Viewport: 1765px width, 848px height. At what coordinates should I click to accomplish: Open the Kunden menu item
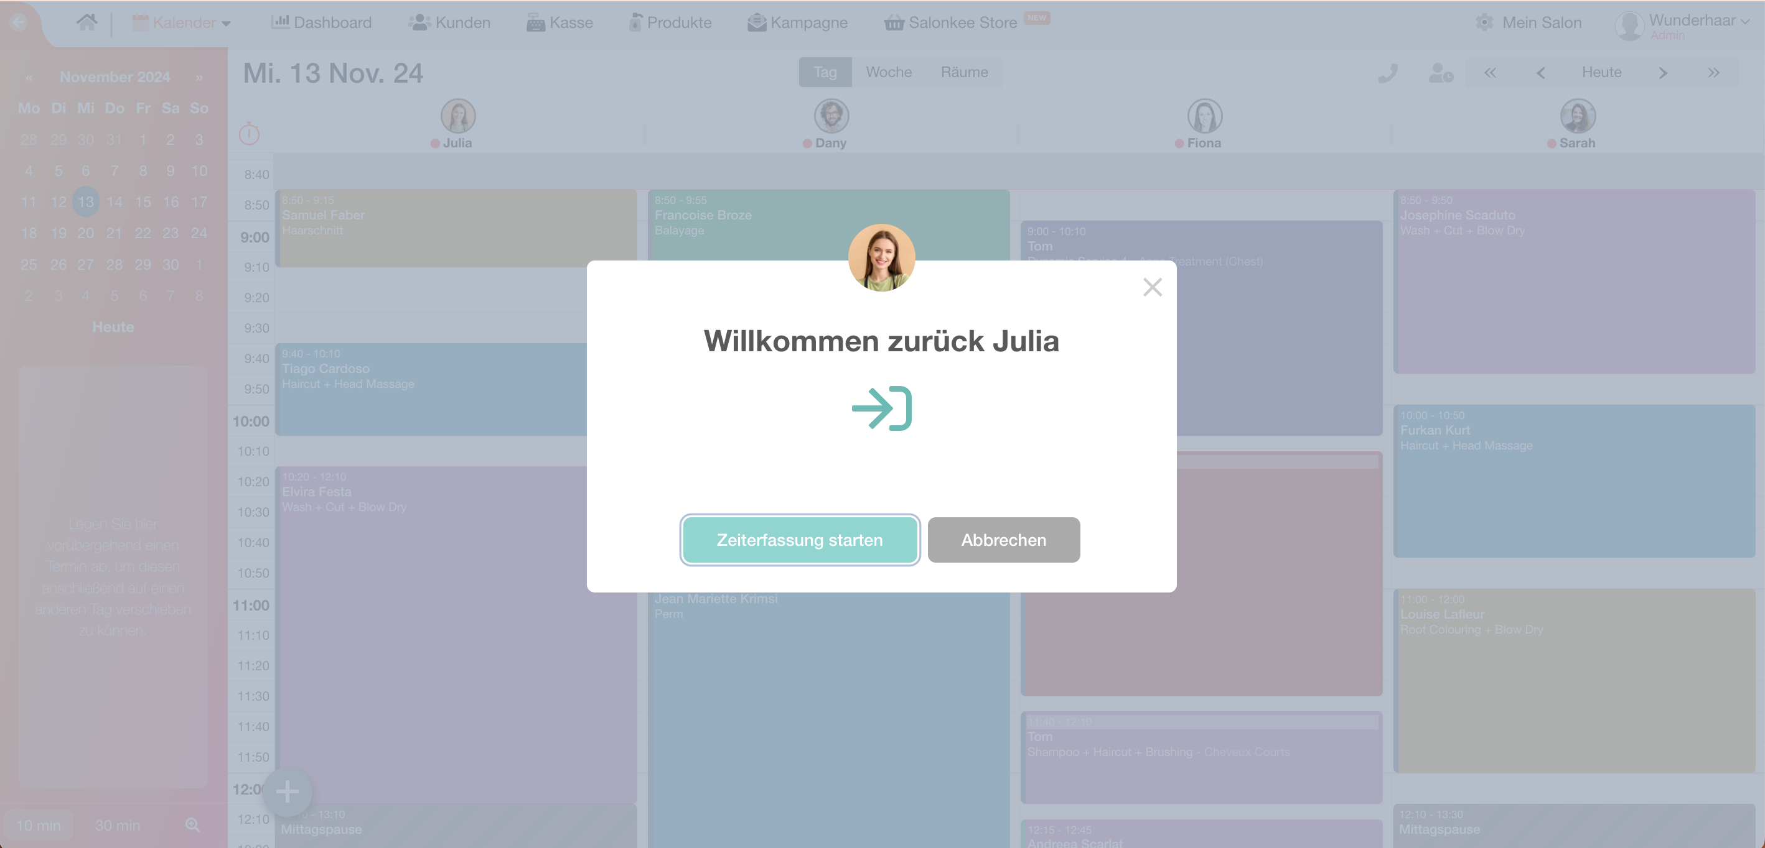[x=449, y=22]
